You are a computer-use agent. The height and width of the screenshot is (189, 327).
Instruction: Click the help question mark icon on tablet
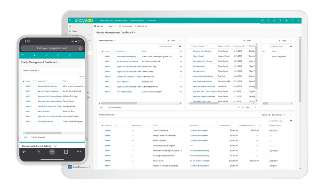(x=293, y=20)
